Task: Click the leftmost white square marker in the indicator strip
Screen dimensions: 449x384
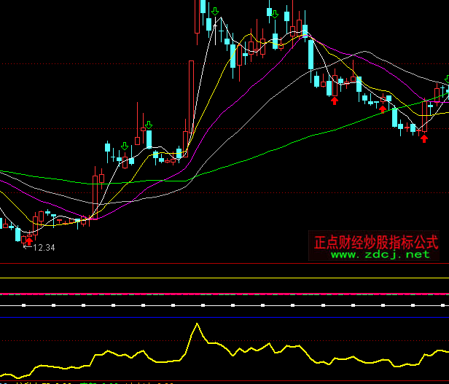Action: 24,305
